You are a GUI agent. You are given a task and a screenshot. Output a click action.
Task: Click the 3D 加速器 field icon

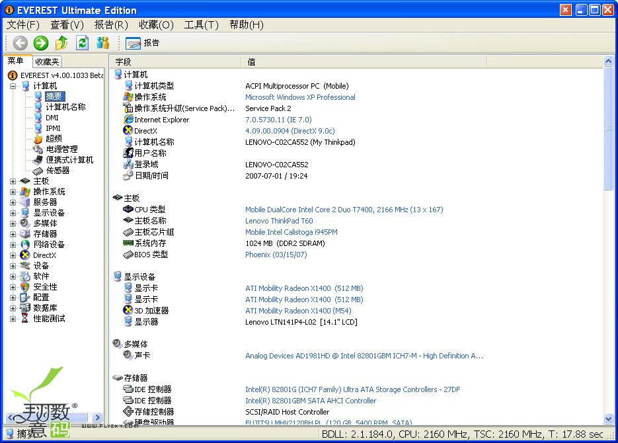pos(128,310)
